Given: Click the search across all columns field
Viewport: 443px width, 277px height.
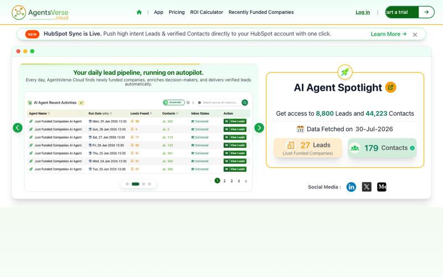Looking at the screenshot, I should point(219,102).
